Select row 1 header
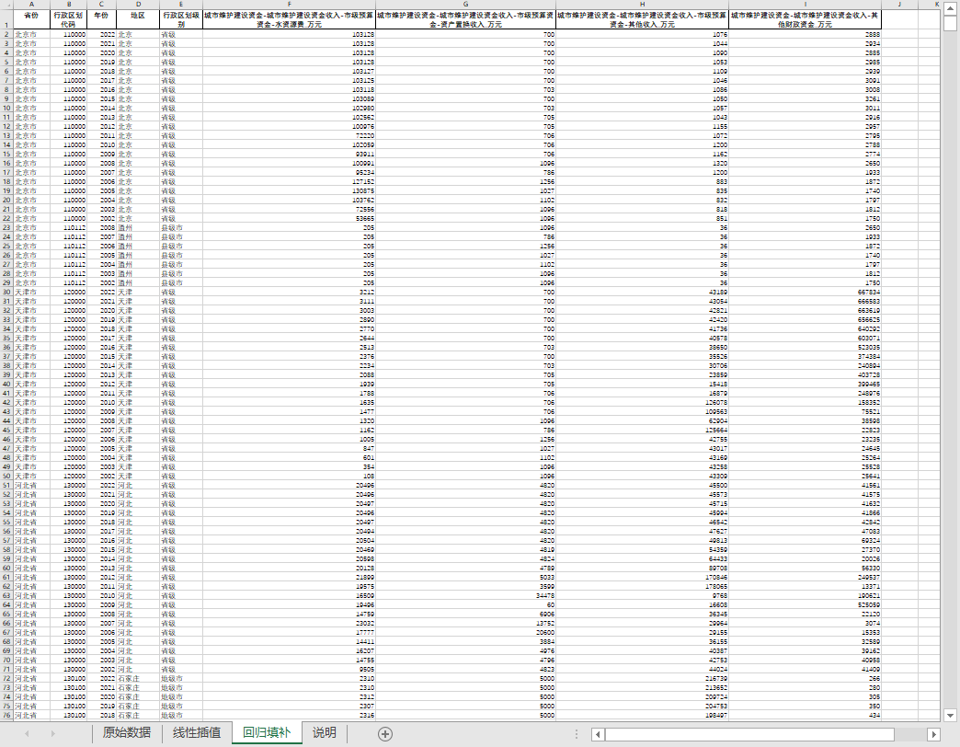The image size is (960, 747). [x=6, y=19]
